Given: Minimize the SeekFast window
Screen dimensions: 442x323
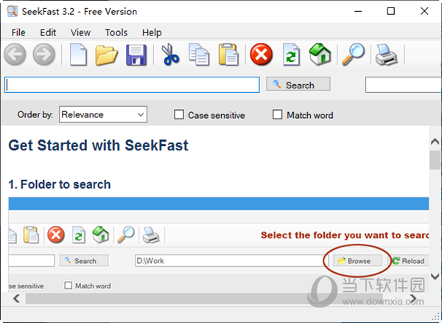Looking at the screenshot, I should click(x=358, y=11).
